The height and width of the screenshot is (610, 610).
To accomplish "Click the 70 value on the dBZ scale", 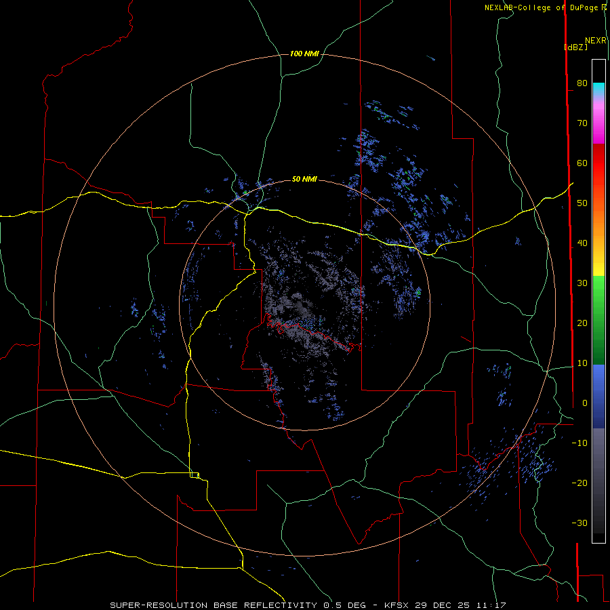I will pos(582,123).
